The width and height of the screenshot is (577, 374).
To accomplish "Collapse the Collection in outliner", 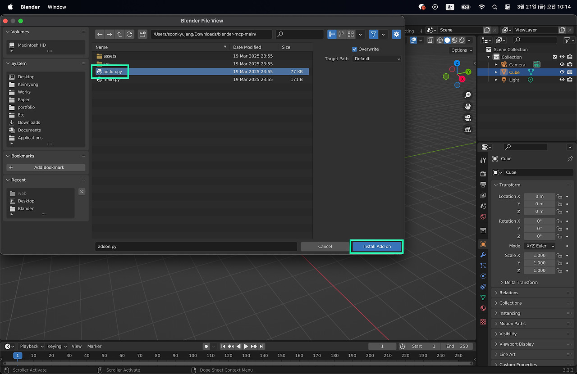I will coord(489,57).
